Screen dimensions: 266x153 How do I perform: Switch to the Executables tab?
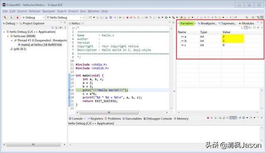pyautogui.click(x=132, y=119)
